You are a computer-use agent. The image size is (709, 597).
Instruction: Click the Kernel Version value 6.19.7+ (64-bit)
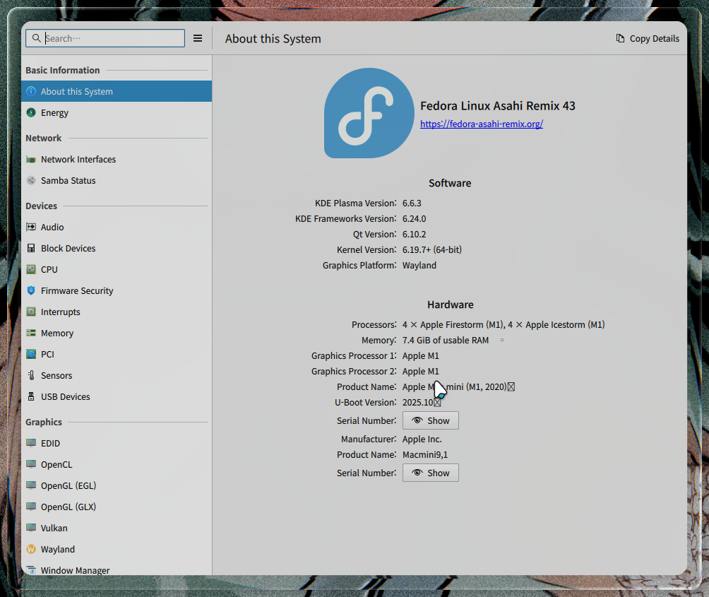[432, 249]
